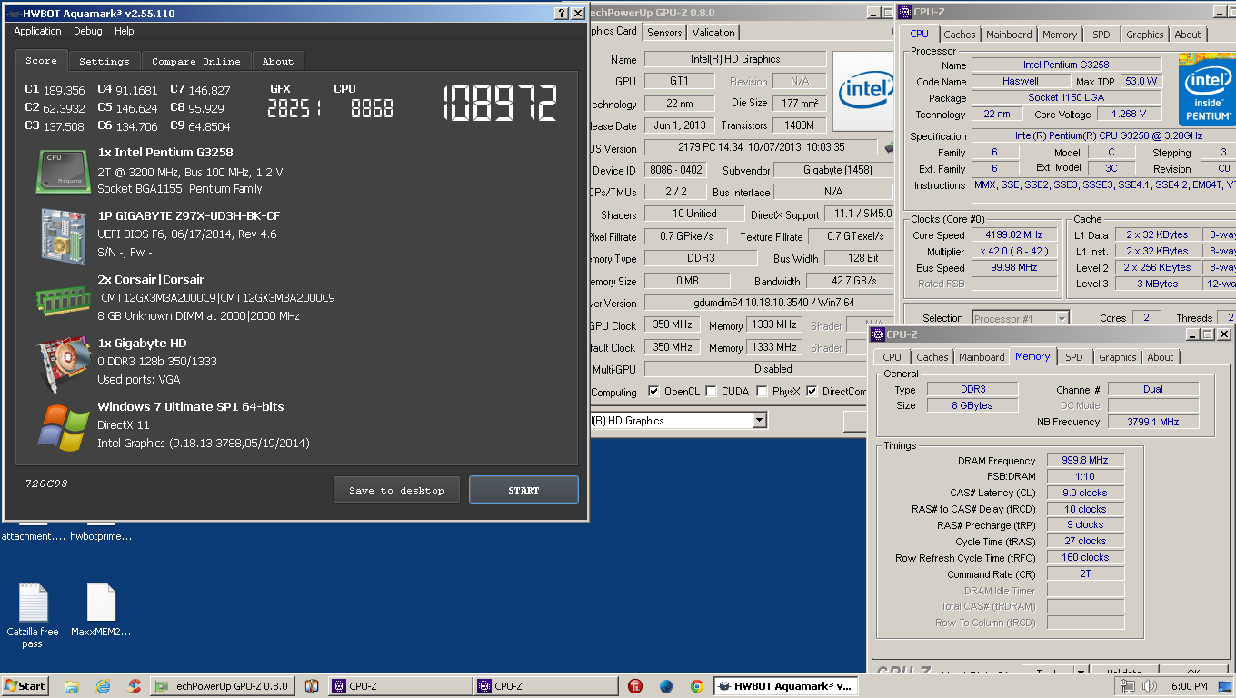The width and height of the screenshot is (1236, 698).
Task: Open the Start menu
Action: (x=25, y=686)
